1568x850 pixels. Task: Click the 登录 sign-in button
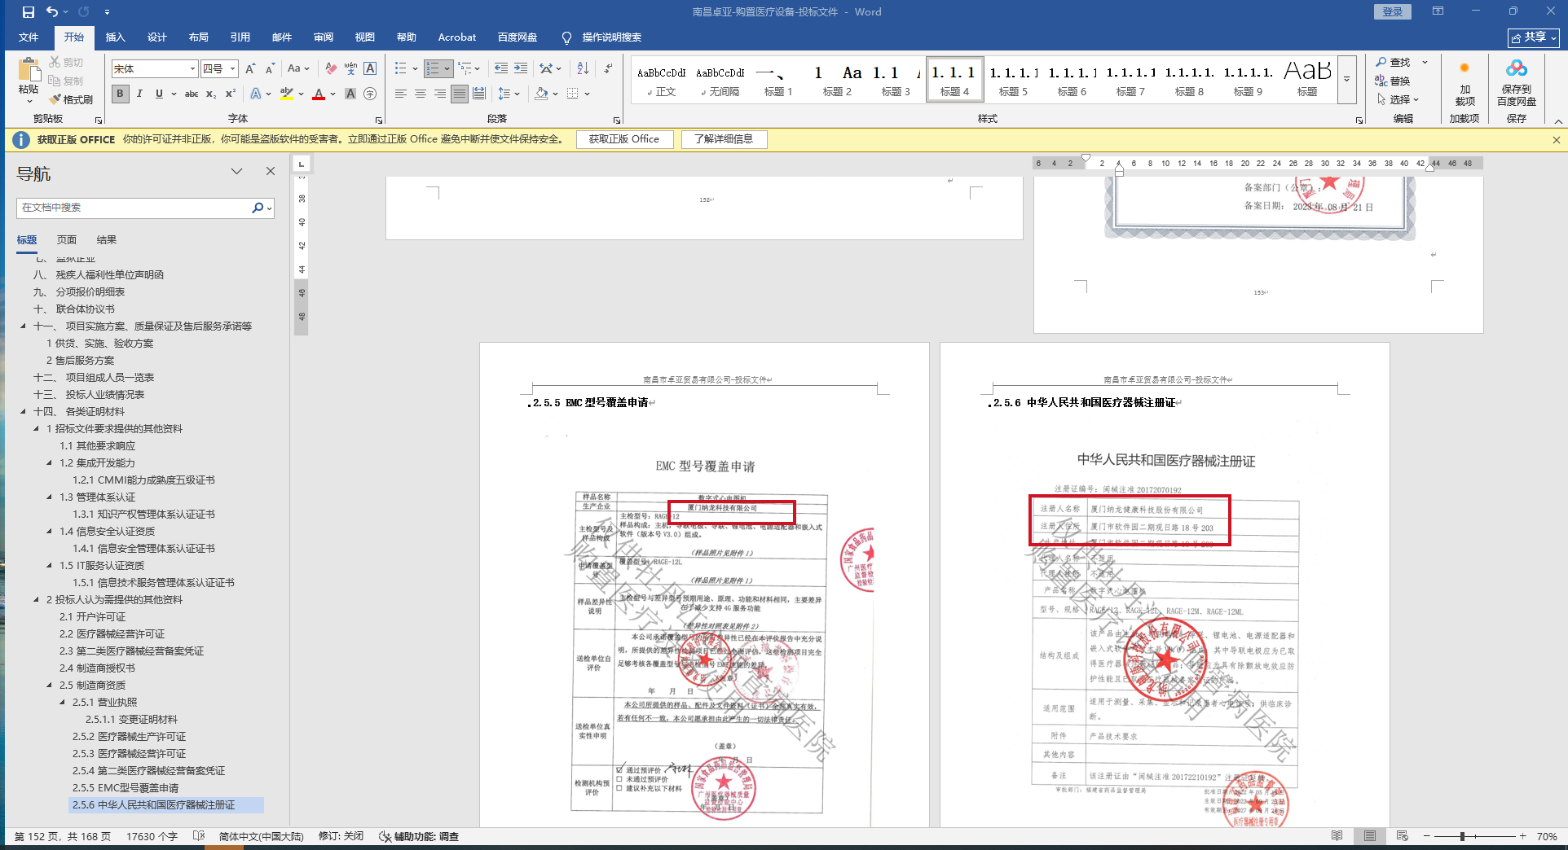1393,11
